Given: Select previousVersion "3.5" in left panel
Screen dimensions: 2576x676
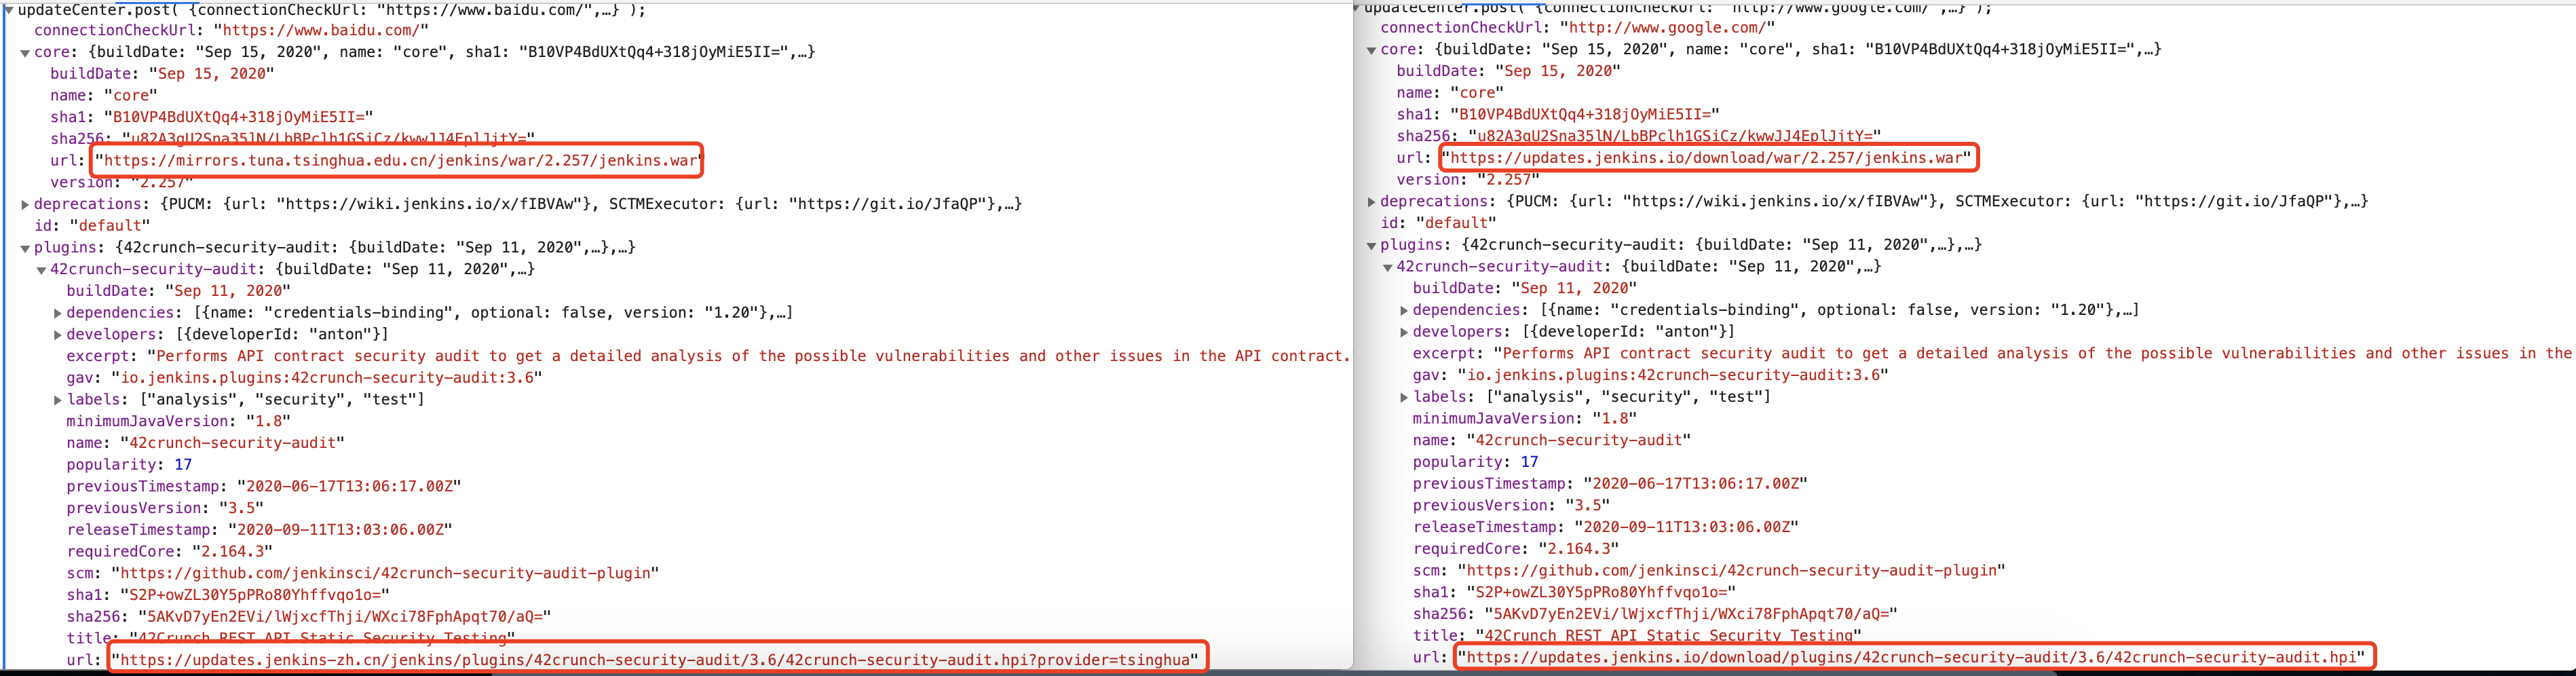Looking at the screenshot, I should (241, 508).
